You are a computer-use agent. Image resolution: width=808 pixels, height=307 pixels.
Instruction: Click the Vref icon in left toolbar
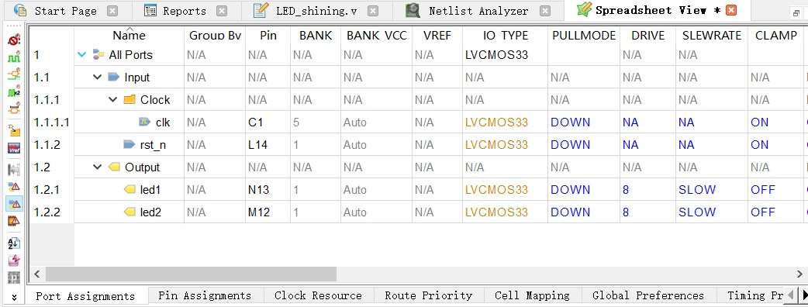click(14, 149)
